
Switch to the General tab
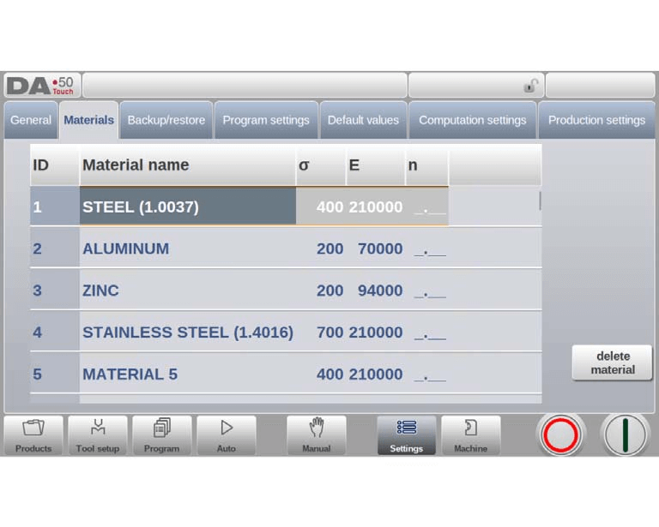tap(31, 120)
